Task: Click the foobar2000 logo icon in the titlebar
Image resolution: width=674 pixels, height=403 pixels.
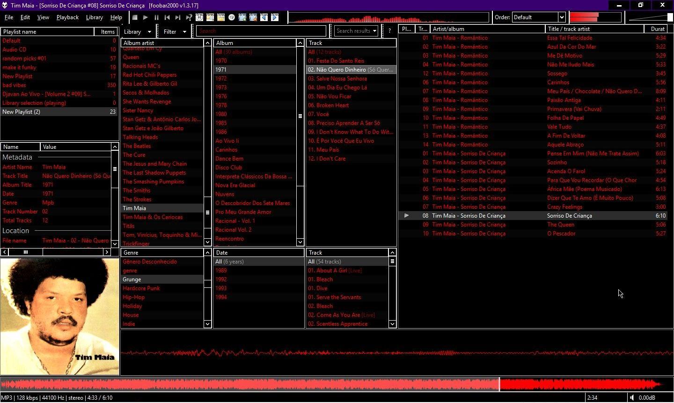Action: [x=5, y=5]
